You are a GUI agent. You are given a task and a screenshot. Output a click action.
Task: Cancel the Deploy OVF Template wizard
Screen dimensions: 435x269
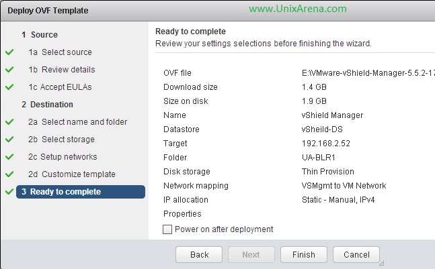click(356, 255)
